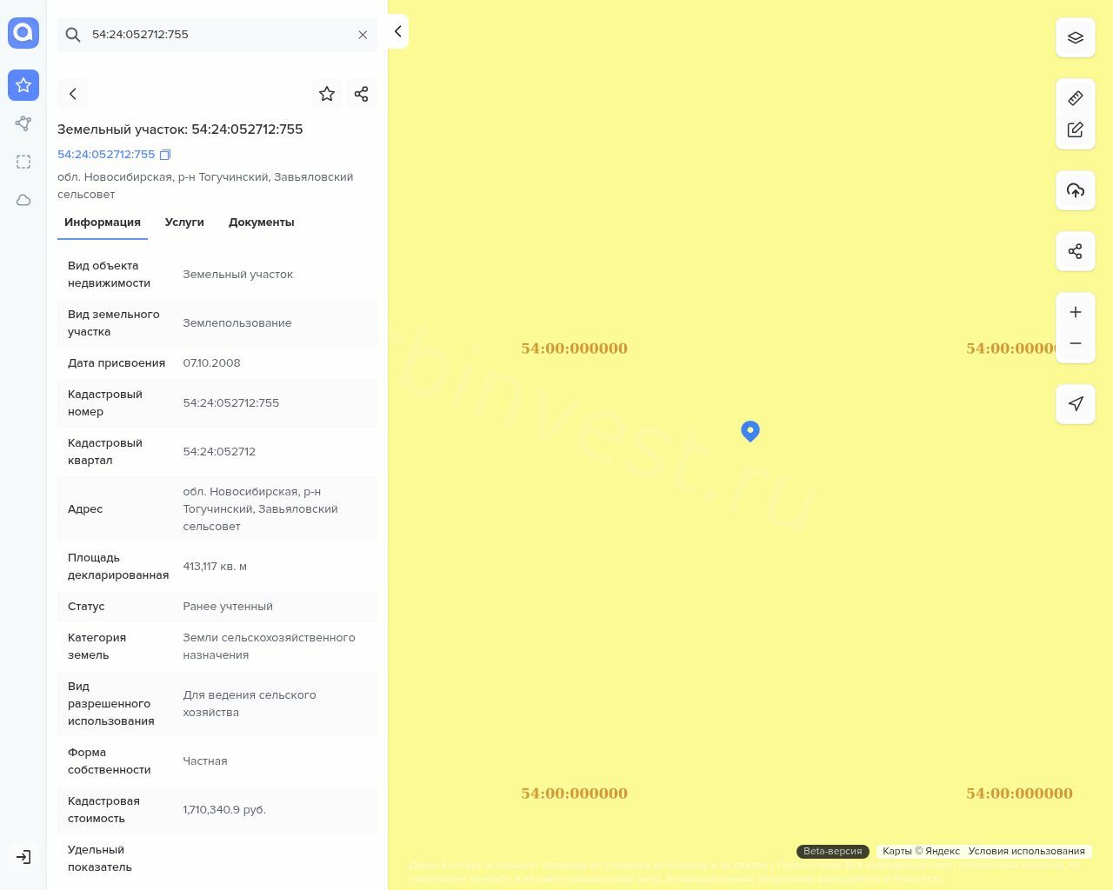Screen dimensions: 1113x890
Task: Switch to the Услуги tab
Action: pos(184,222)
